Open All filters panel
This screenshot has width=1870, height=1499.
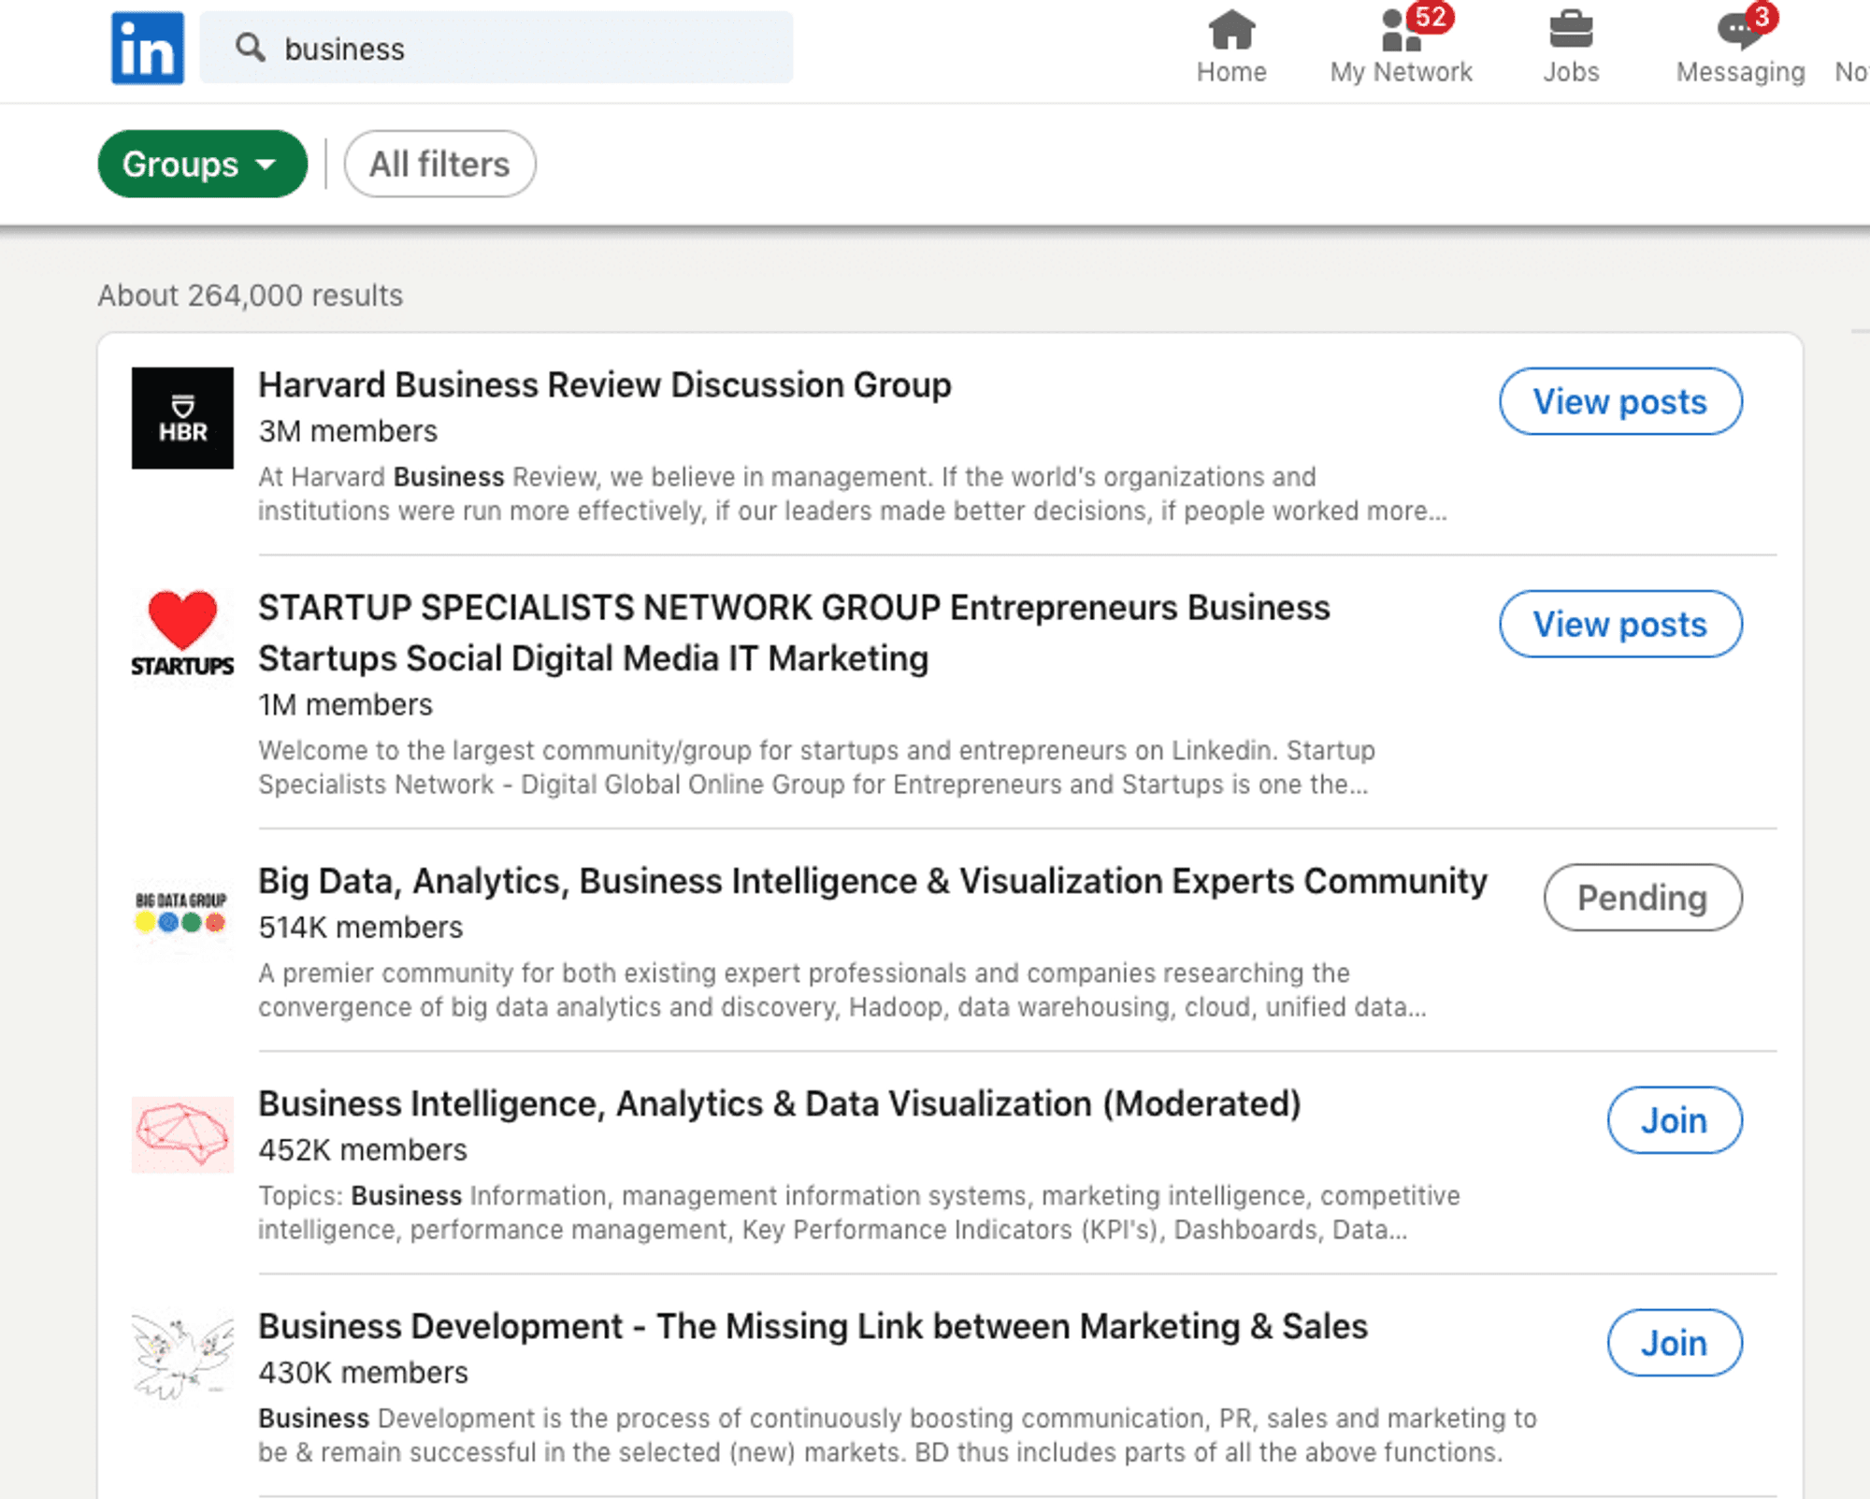click(x=439, y=164)
